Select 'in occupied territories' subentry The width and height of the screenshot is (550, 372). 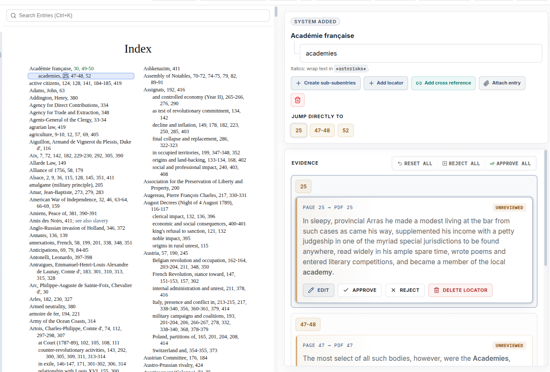tap(196, 153)
